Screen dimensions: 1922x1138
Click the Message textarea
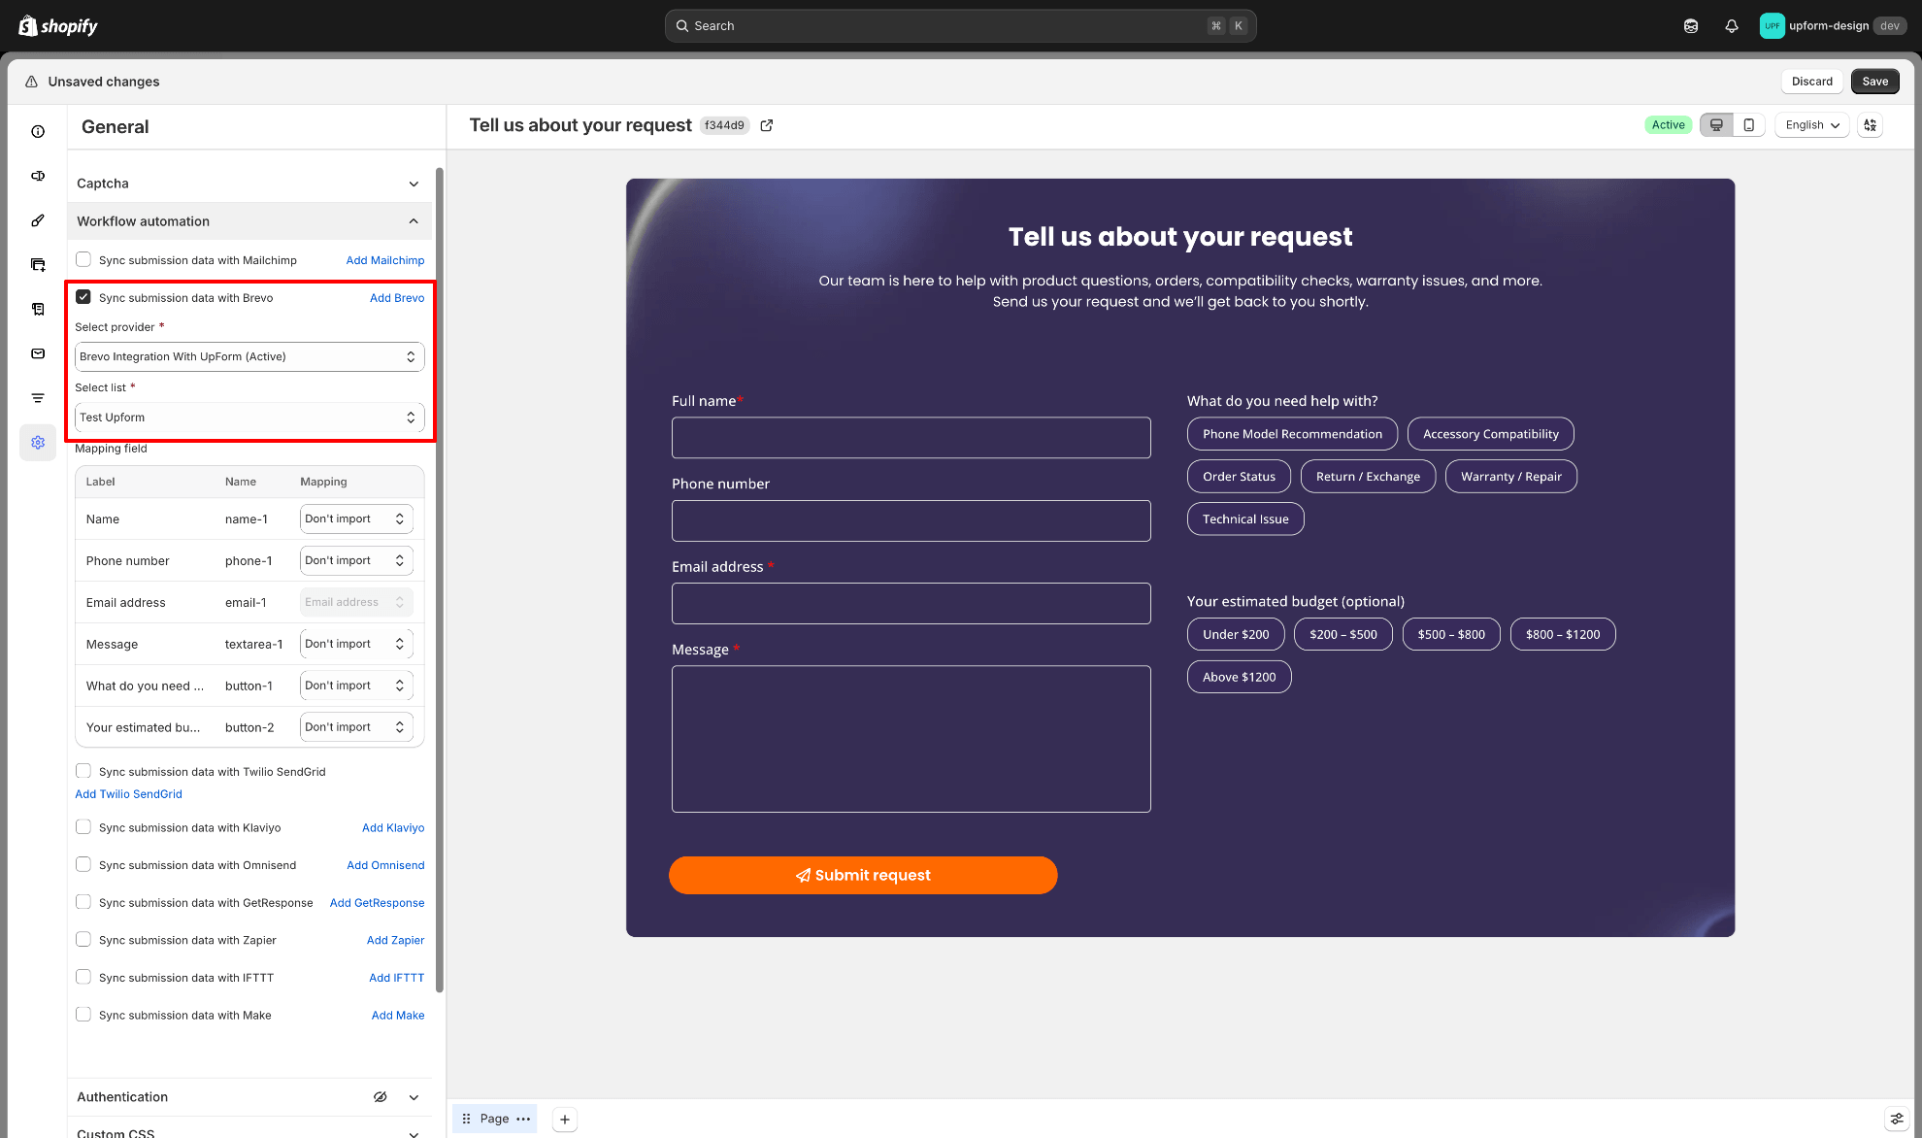[x=911, y=739]
